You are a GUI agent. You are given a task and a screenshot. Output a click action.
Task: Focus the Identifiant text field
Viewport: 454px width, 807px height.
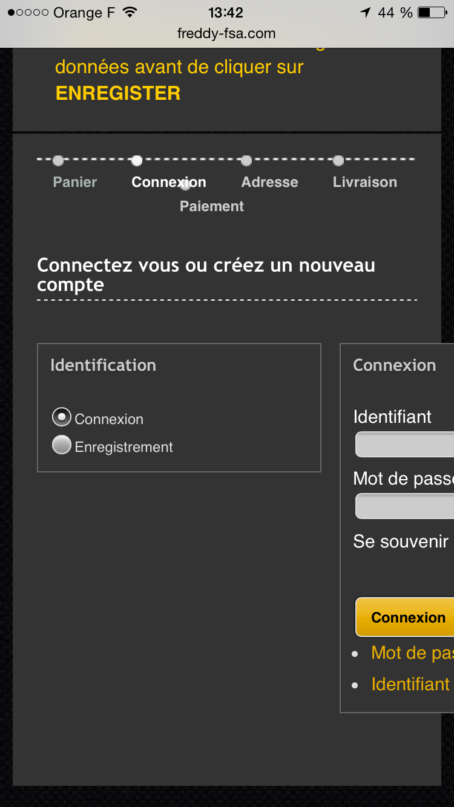pos(404,445)
